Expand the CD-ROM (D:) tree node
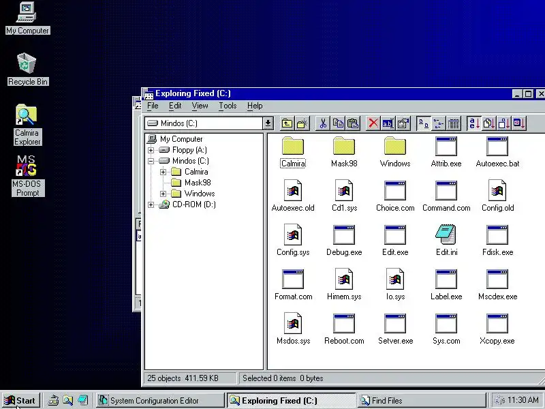545x409 pixels. point(151,204)
